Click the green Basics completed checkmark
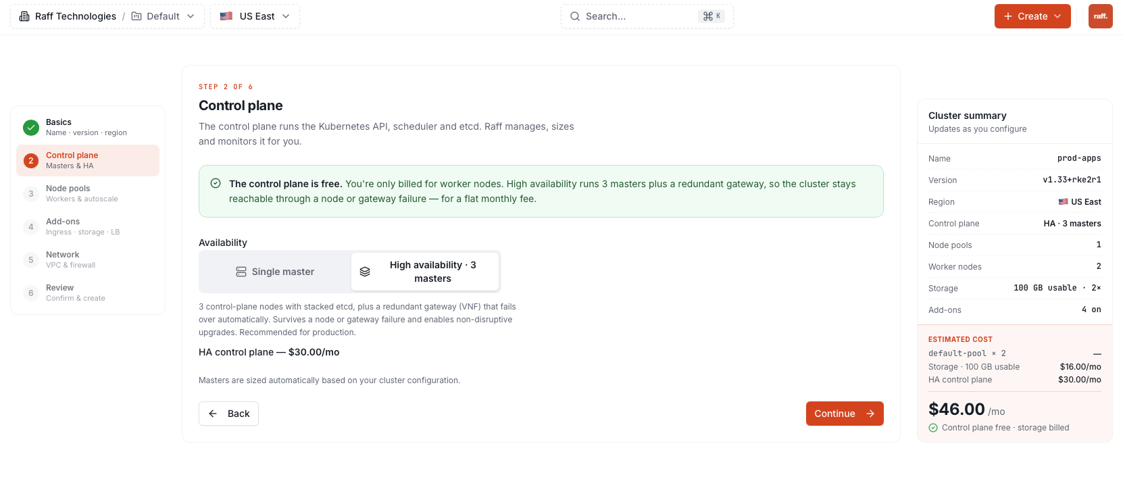Viewport: 1123px width, 496px height. 31,128
